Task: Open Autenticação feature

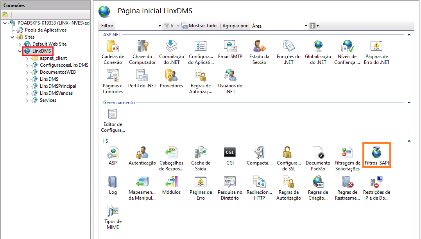Action: tap(142, 156)
